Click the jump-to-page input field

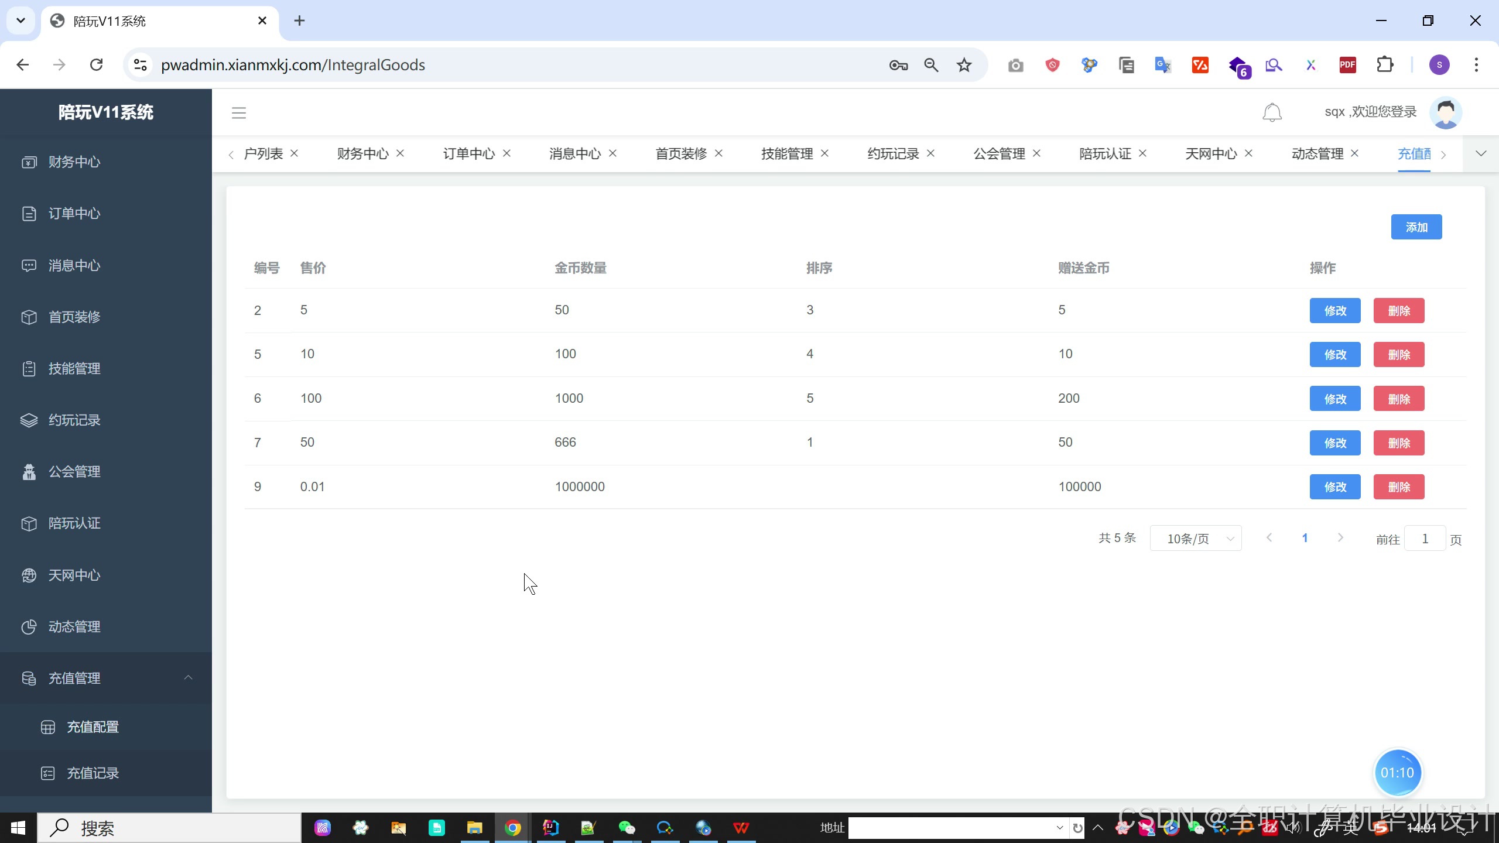pos(1425,539)
